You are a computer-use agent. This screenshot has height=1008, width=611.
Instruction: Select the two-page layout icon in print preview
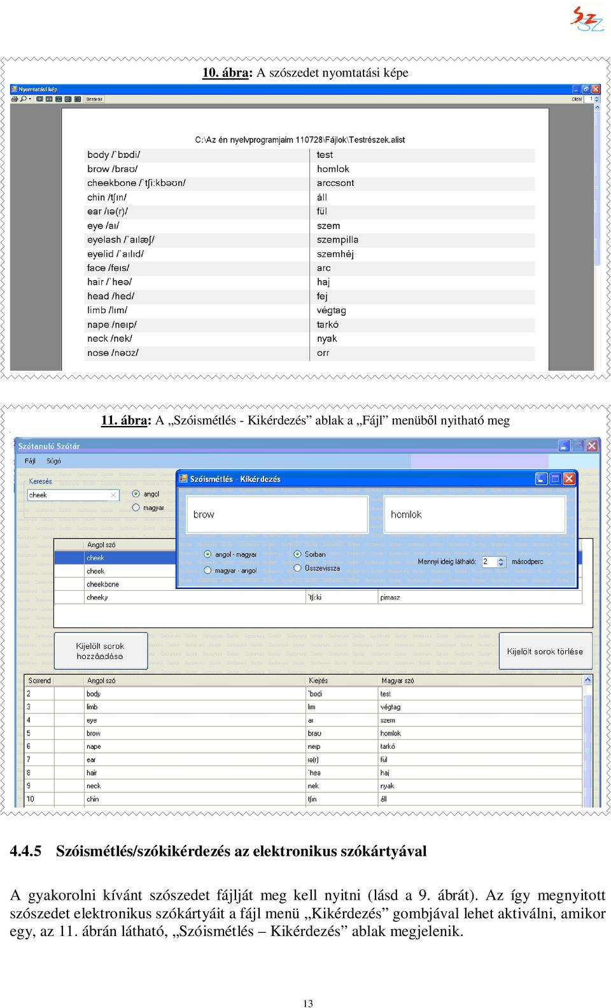(49, 99)
